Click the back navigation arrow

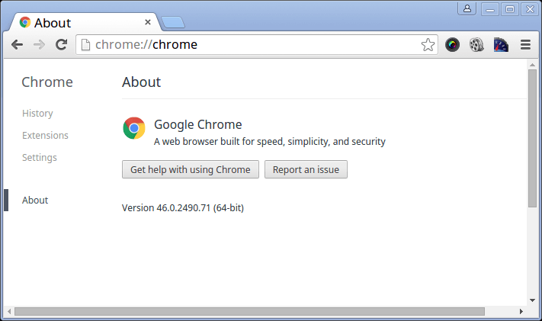point(17,45)
